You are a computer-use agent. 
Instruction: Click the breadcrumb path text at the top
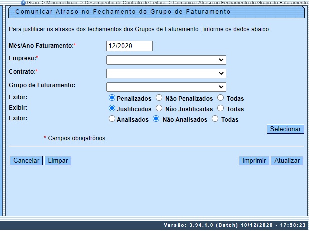tap(167, 3)
